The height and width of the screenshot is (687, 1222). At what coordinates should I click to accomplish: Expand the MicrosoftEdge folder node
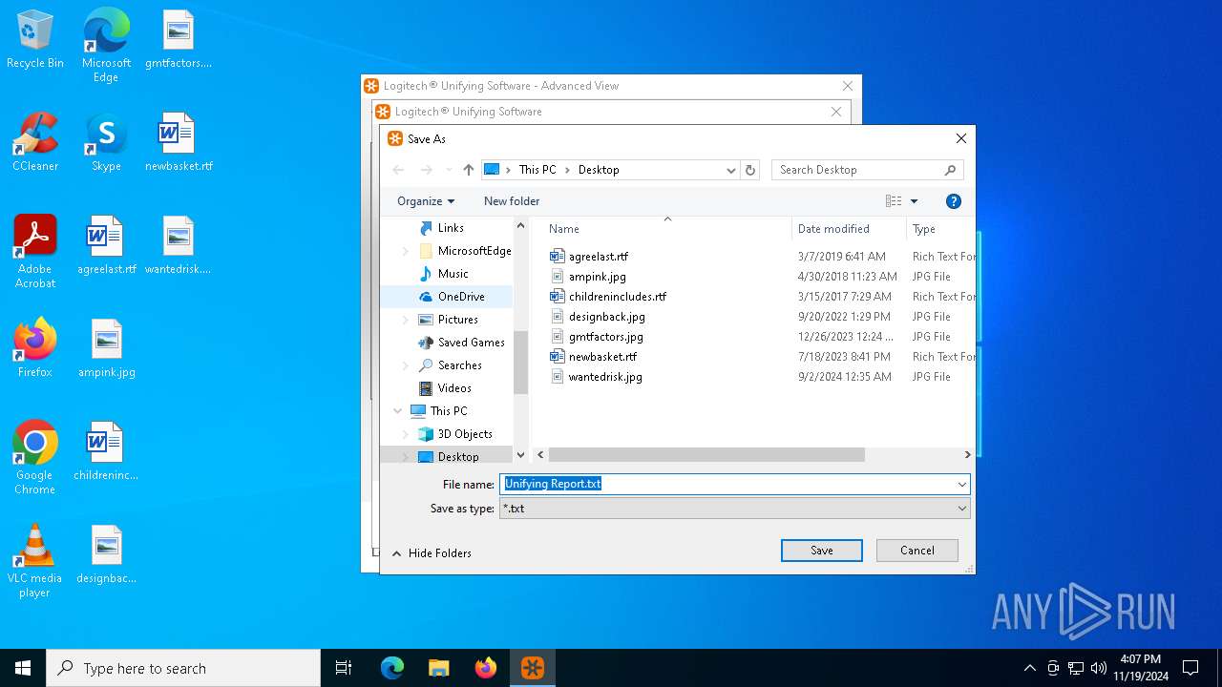(406, 251)
